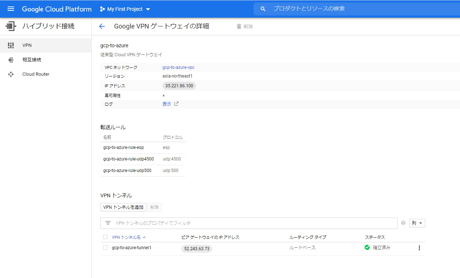The width and height of the screenshot is (460, 278).
Task: Toggle the select-all tunnels checkbox
Action: click(105, 237)
